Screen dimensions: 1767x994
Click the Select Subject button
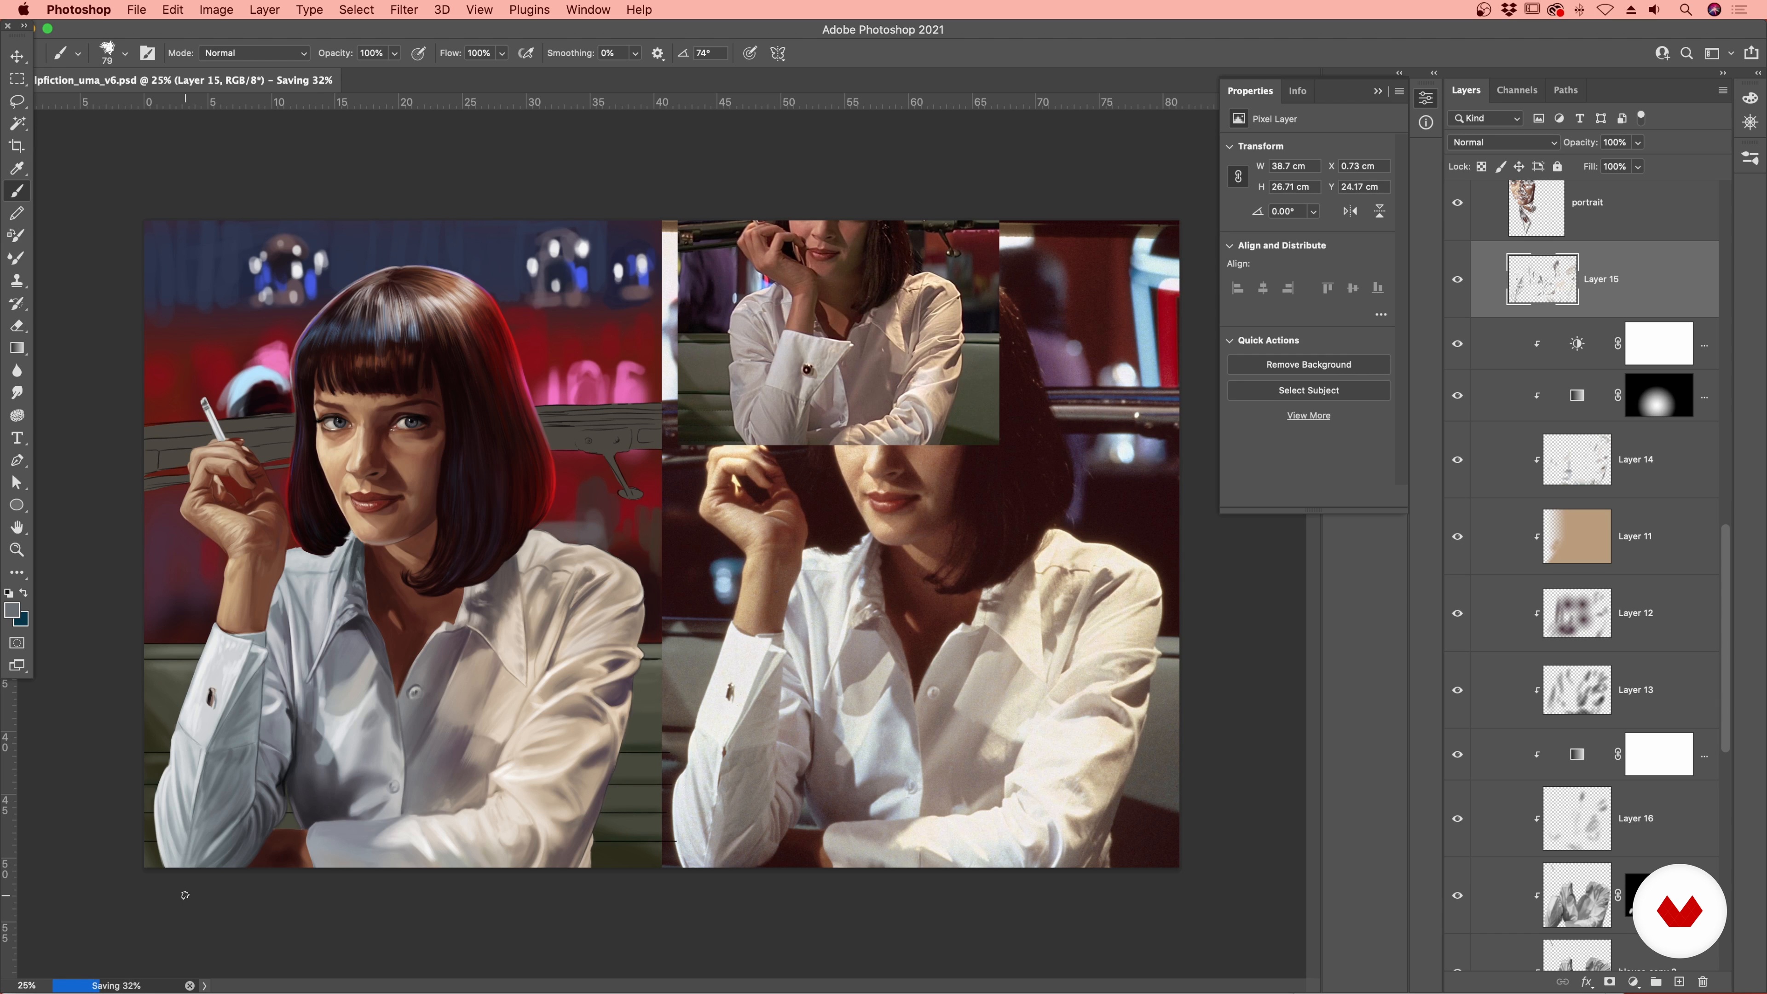pyautogui.click(x=1308, y=390)
